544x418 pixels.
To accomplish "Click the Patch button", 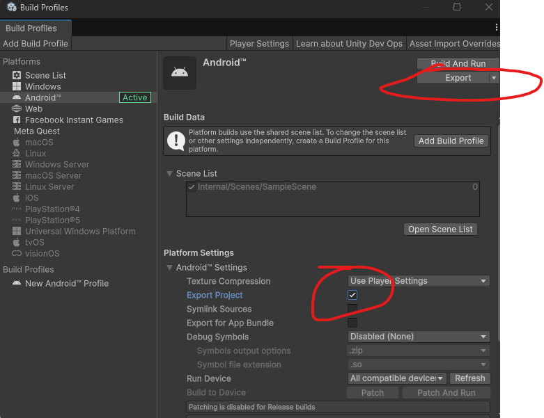I will 373,393.
